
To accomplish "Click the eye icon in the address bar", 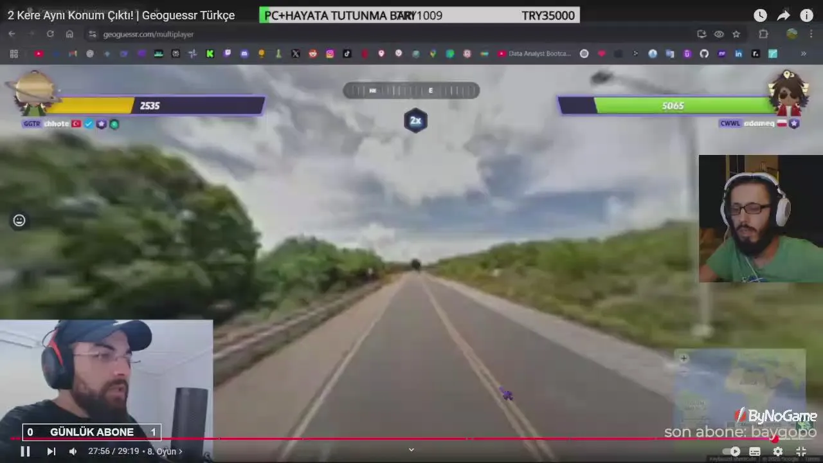I will pyautogui.click(x=719, y=34).
